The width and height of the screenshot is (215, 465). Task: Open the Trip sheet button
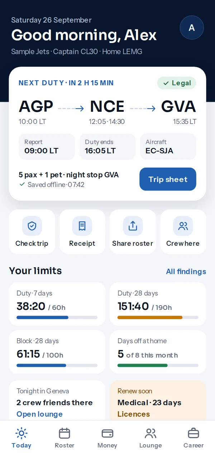(x=168, y=179)
